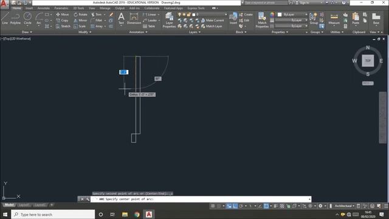Select the Line tool
This screenshot has width=389, height=219.
pyautogui.click(x=5, y=18)
